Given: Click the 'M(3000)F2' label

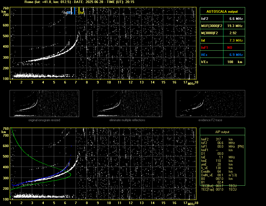Looking at the screenshot, I should click(x=209, y=33).
